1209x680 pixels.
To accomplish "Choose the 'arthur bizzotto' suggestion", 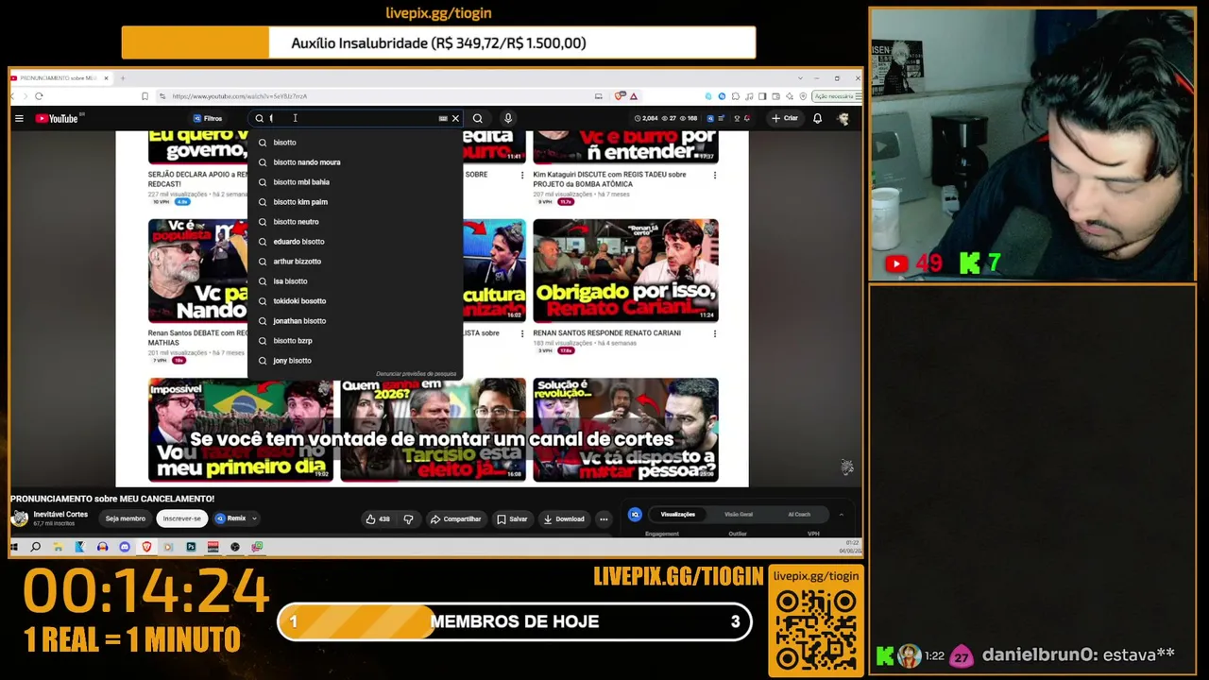I will click(354, 262).
